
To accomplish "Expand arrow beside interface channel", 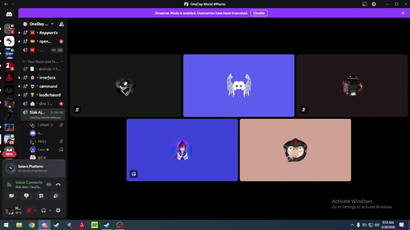I will tap(19, 78).
